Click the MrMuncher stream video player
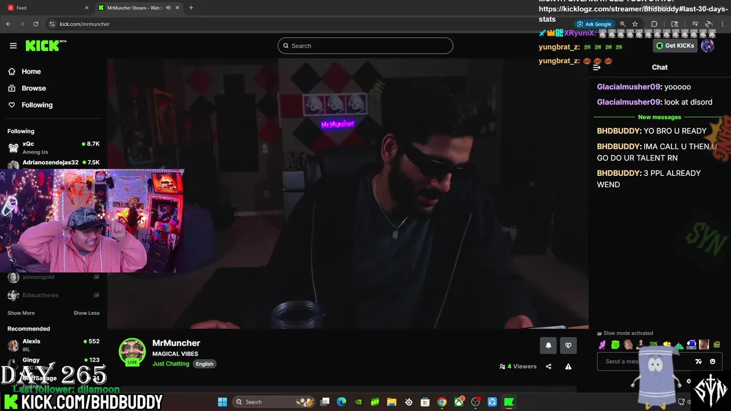This screenshot has height=411, width=731. pyautogui.click(x=348, y=194)
